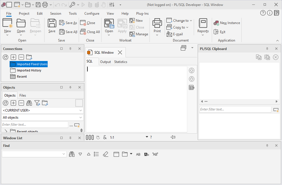
Task: Click the SQL editor text area
Action: click(x=136, y=99)
